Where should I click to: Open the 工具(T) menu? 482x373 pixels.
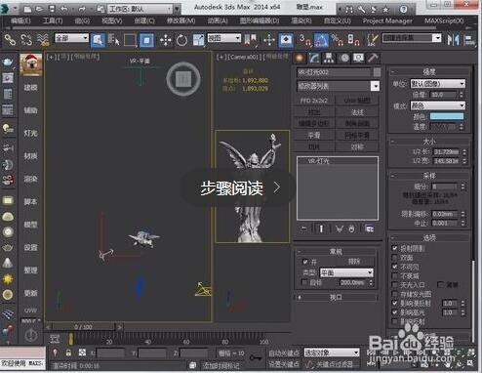click(53, 21)
